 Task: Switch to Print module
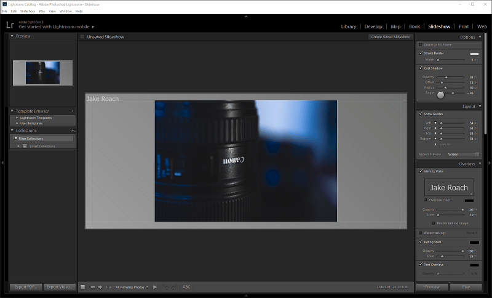click(464, 26)
